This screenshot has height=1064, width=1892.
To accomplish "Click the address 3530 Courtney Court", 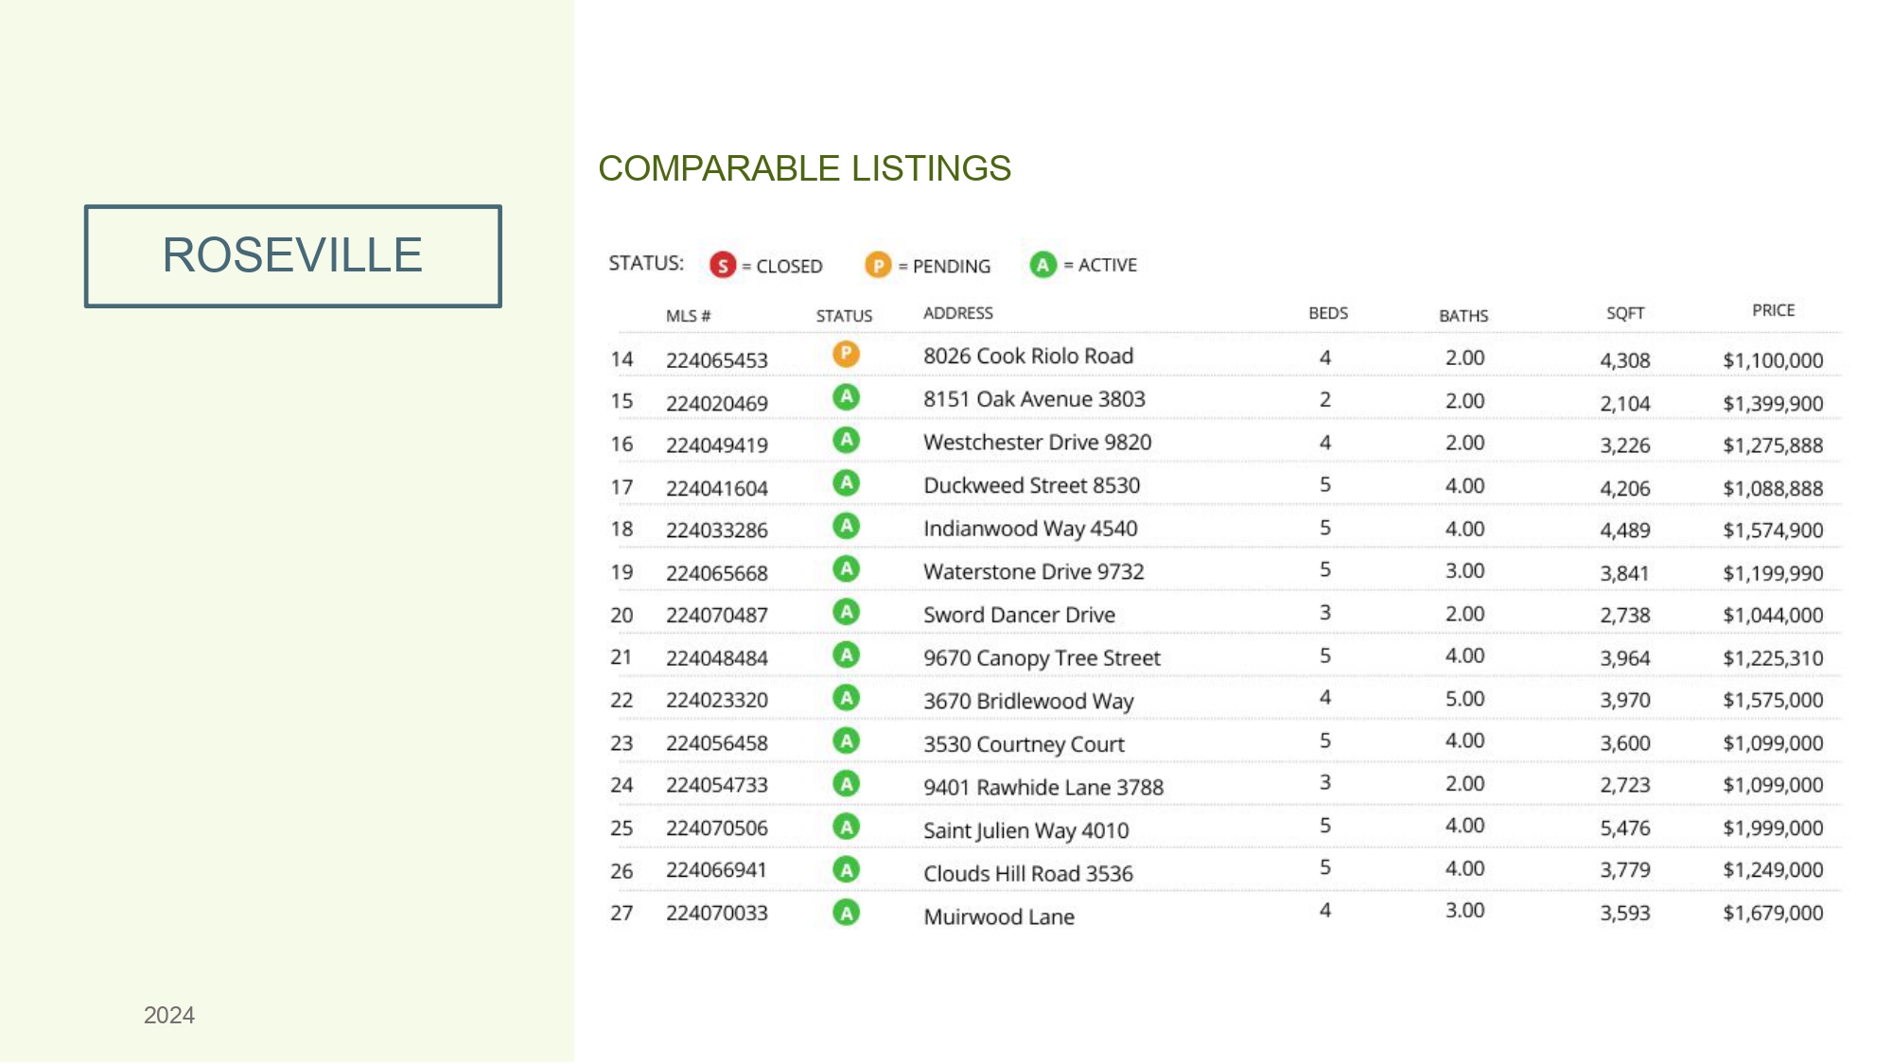I will 1024,744.
